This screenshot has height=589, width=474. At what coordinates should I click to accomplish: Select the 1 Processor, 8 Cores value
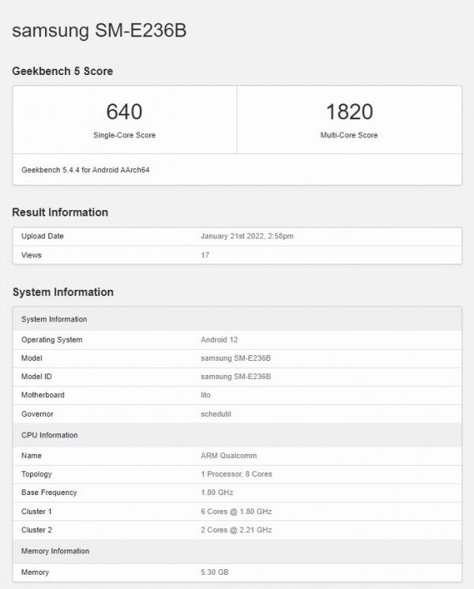click(236, 474)
